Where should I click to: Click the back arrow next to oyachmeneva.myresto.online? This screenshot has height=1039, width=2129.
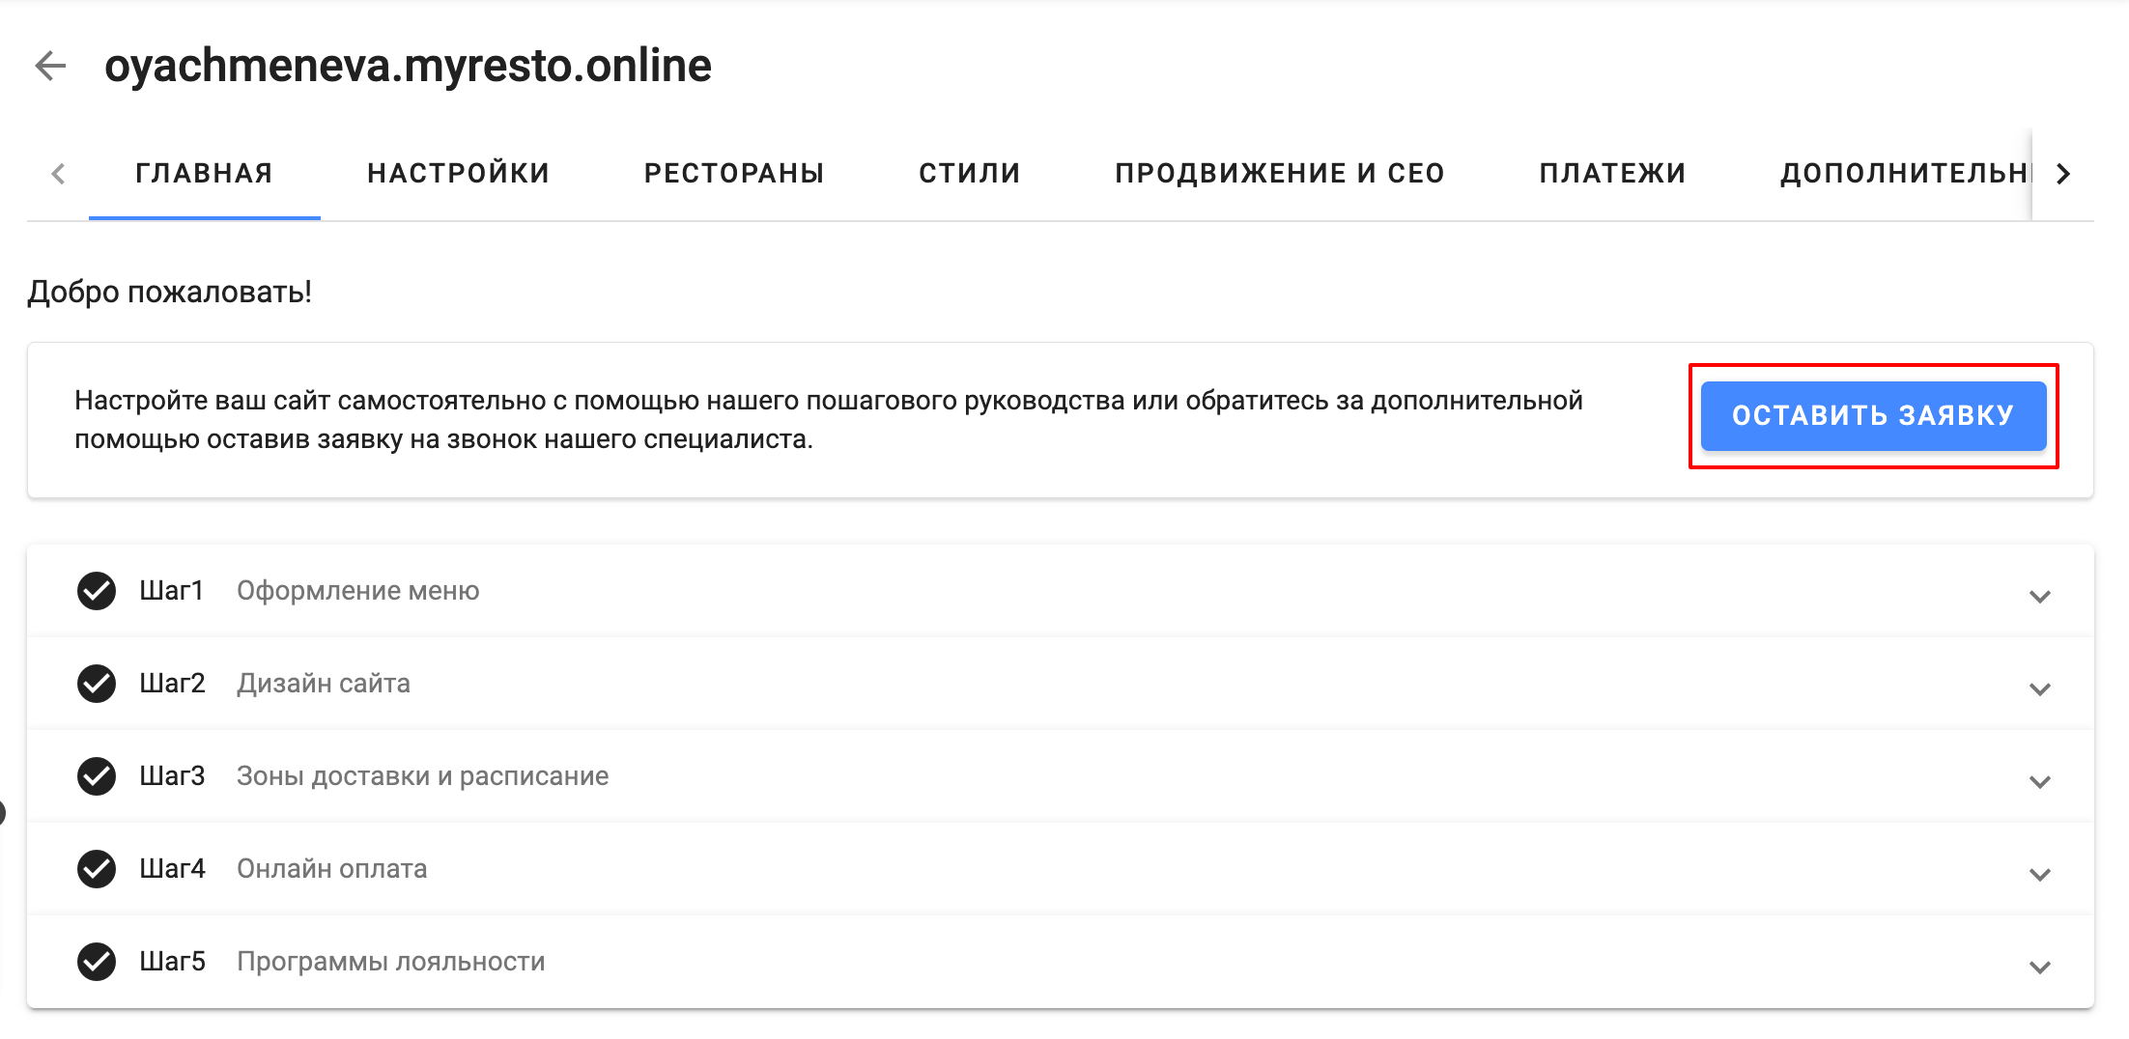(x=50, y=66)
